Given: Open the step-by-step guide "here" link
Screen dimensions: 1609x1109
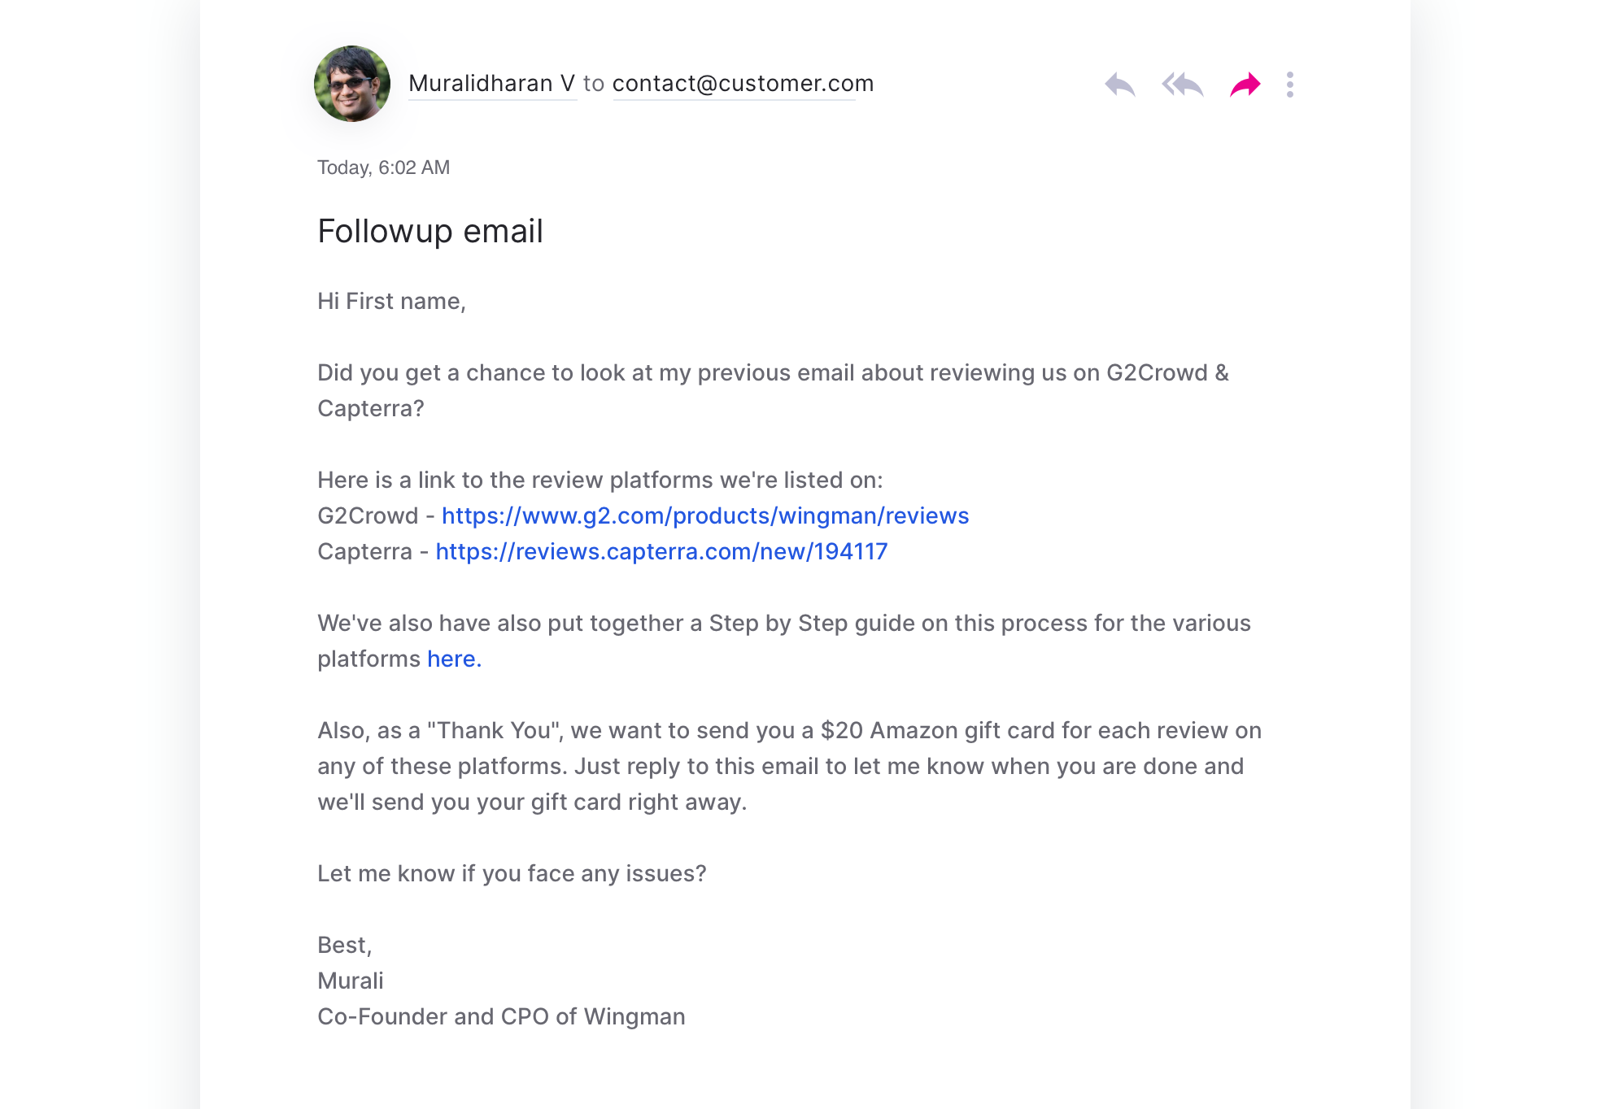Looking at the screenshot, I should [454, 659].
